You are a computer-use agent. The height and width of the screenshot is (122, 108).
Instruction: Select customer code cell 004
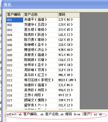(15, 35)
